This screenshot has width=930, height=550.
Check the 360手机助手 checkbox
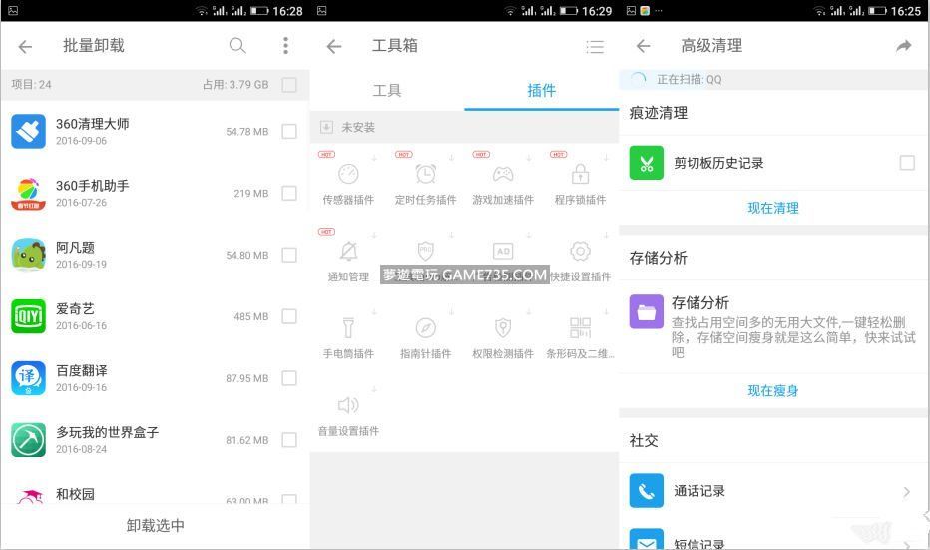click(289, 193)
